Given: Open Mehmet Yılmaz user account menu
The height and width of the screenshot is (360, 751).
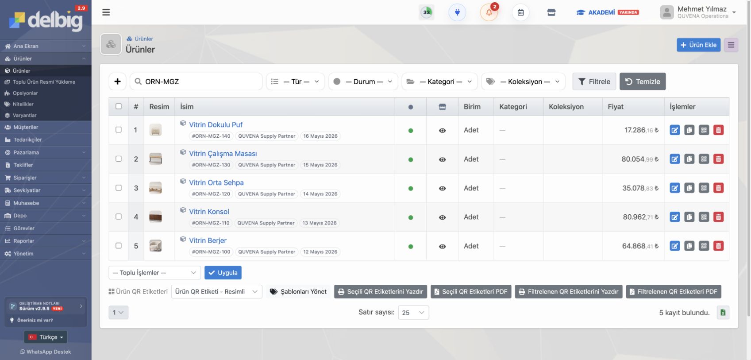Looking at the screenshot, I should [698, 12].
